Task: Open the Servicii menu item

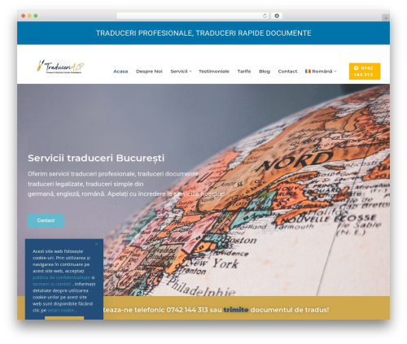Action: (x=179, y=72)
